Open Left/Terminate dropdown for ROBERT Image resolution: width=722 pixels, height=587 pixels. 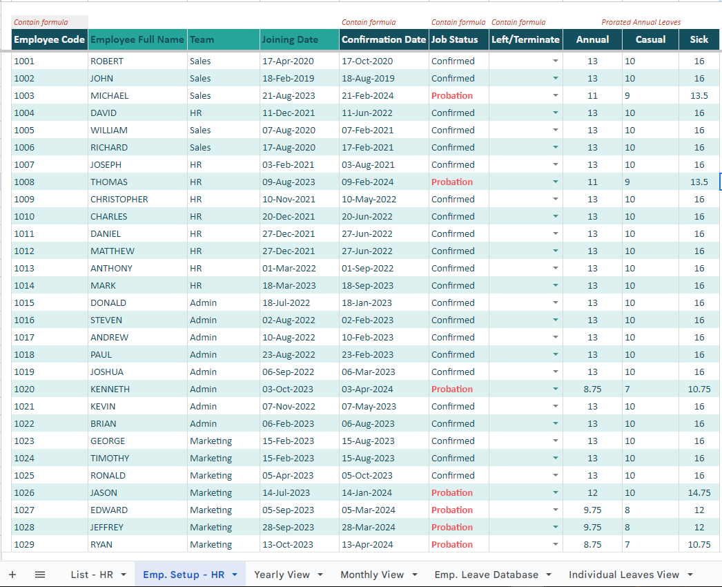[x=556, y=61]
